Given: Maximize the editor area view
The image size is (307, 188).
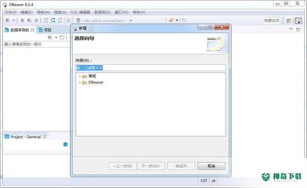Looking at the screenshot, I should [x=298, y=30].
